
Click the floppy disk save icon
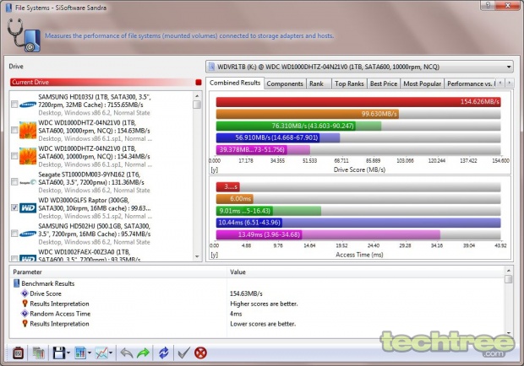tap(59, 353)
